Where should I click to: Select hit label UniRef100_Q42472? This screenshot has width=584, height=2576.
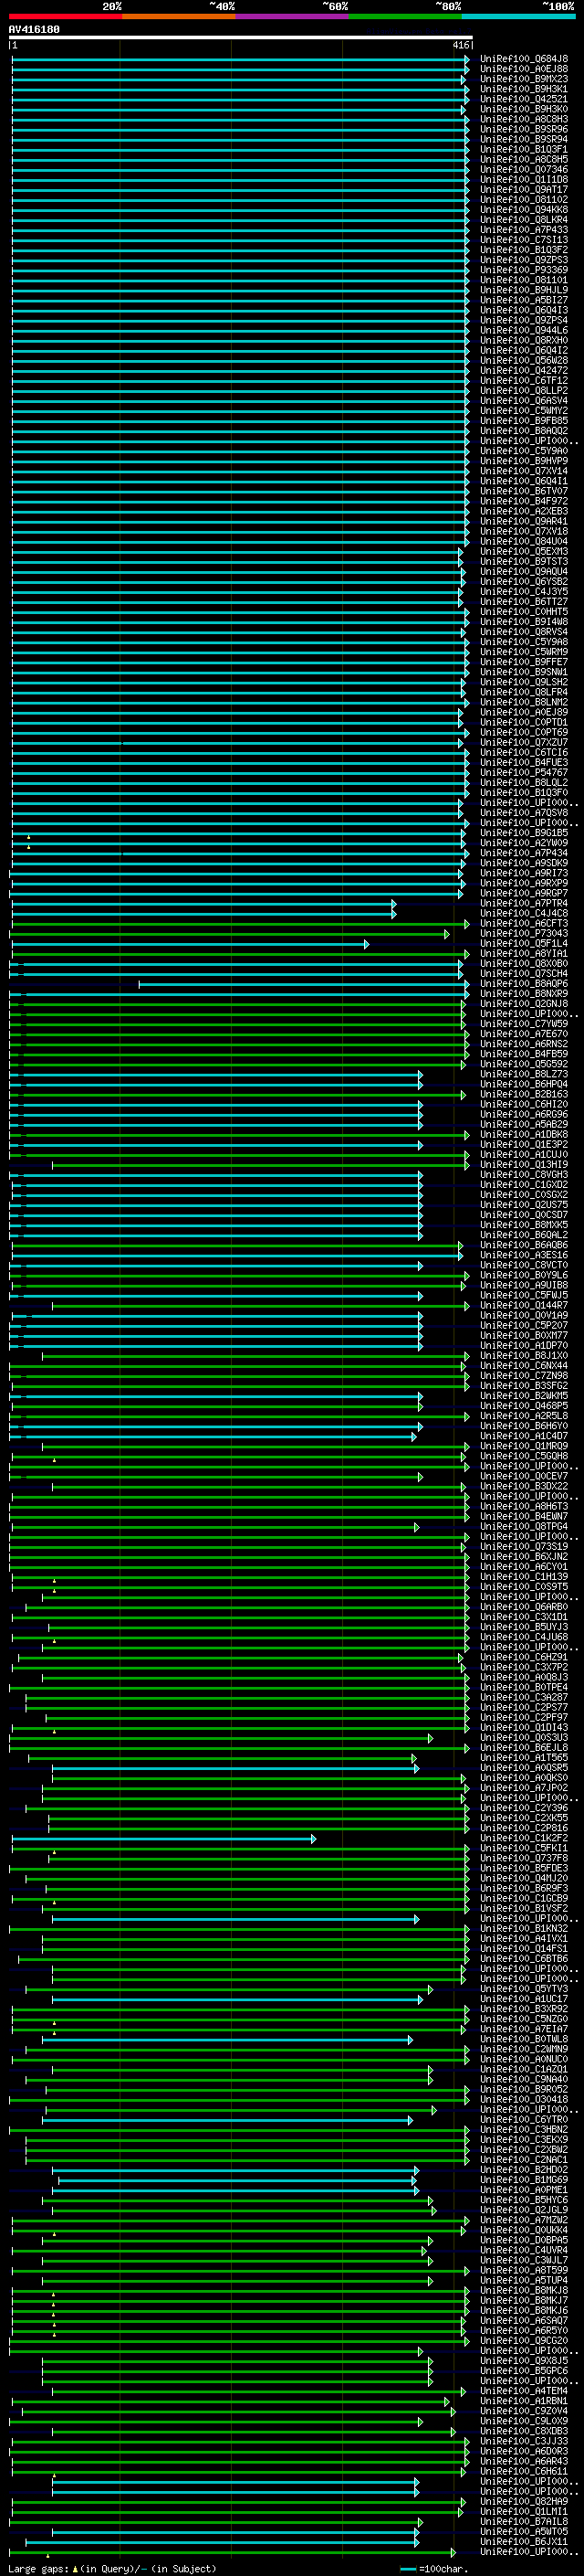pos(524,371)
